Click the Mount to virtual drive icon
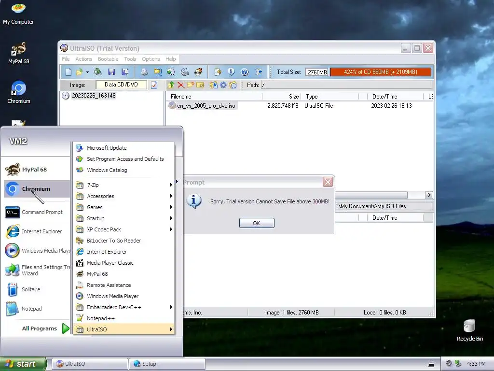This screenshot has width=494, height=371. coord(185,72)
